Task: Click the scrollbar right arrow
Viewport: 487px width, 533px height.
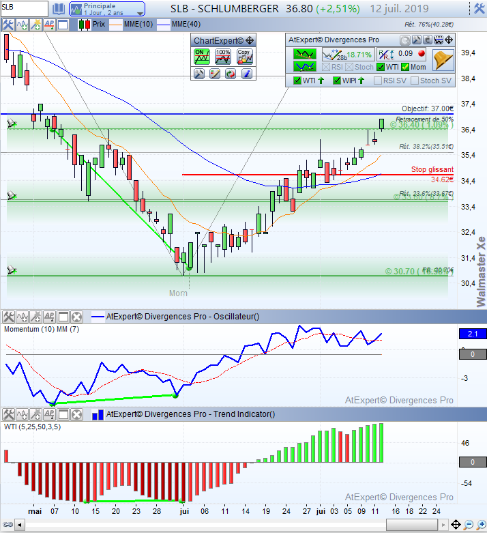Action: coord(443,525)
